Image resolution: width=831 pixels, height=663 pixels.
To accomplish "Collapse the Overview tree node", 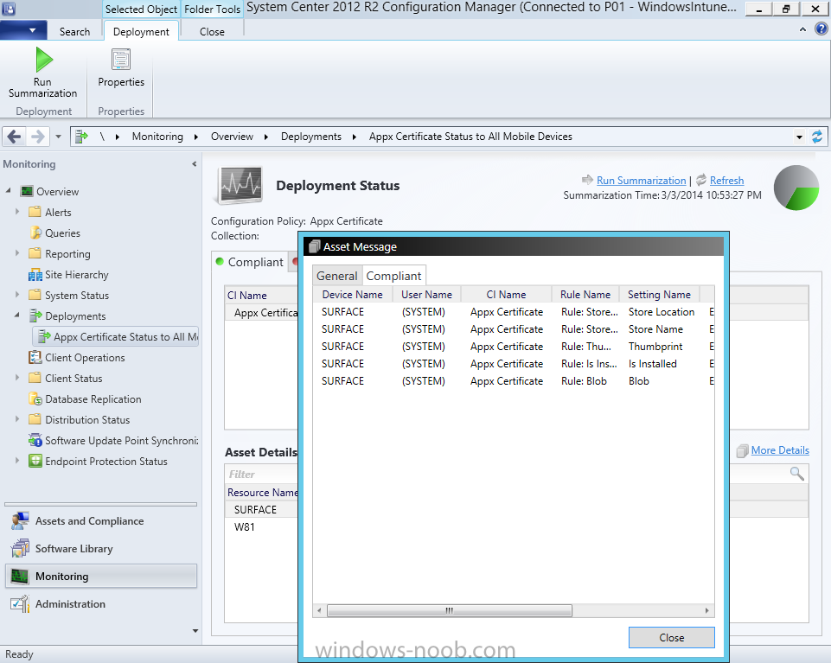I will tap(9, 191).
